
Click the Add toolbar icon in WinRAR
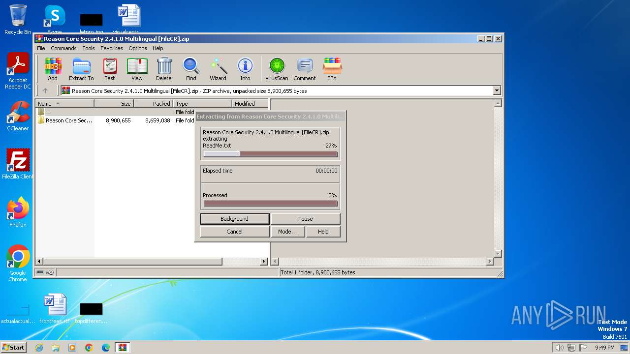[53, 69]
